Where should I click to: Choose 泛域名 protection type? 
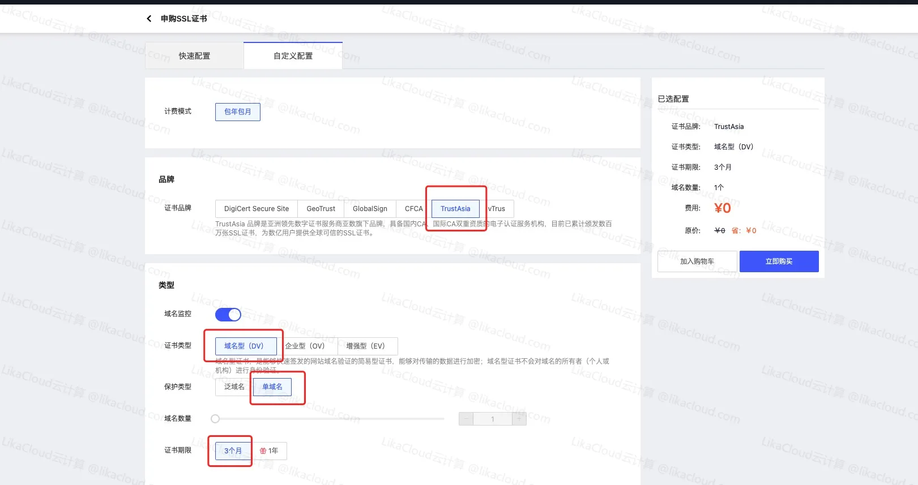[234, 387]
